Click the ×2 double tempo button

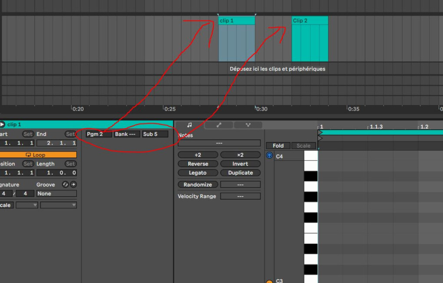[x=240, y=155]
